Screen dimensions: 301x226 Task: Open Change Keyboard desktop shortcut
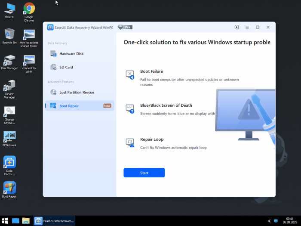click(9, 115)
